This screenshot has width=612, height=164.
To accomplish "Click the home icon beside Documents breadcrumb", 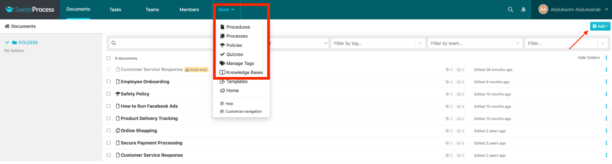I will [7, 26].
